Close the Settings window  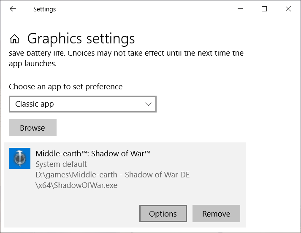pos(288,9)
